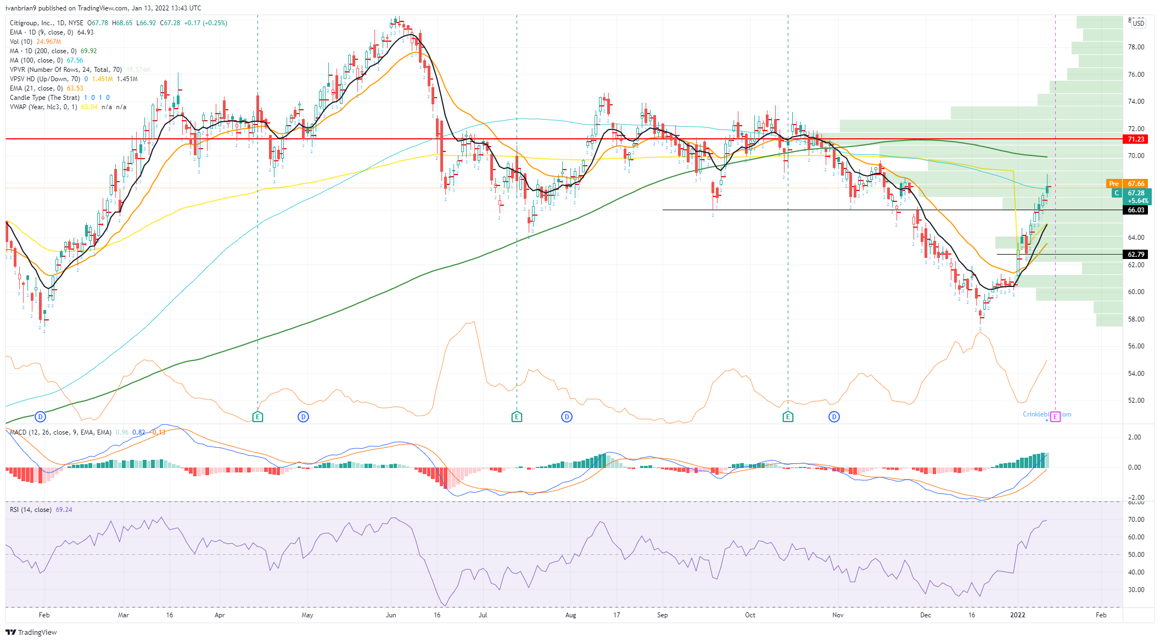Click the 74.00 price axis label
1160x642 pixels.
click(x=1136, y=102)
